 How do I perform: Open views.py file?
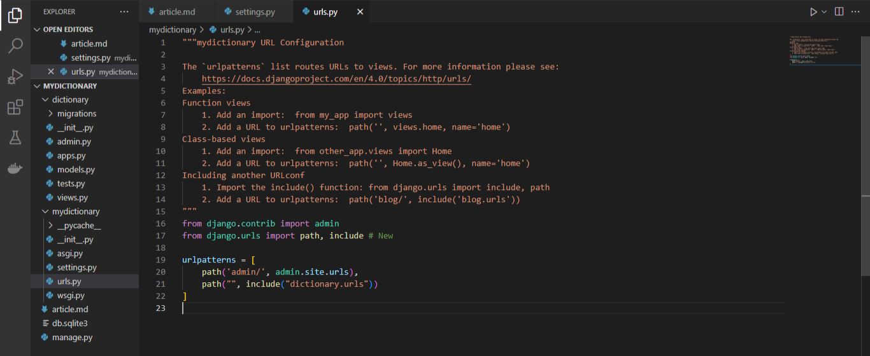click(x=72, y=198)
